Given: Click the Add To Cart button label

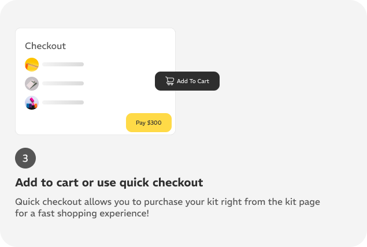Looking at the screenshot, I should pyautogui.click(x=193, y=81).
